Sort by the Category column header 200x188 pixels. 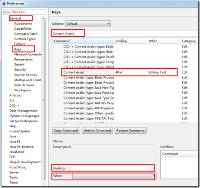click(x=189, y=41)
